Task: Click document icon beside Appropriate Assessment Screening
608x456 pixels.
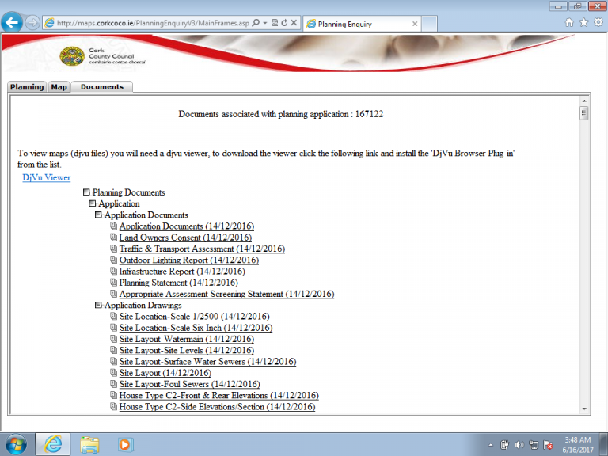Action: pyautogui.click(x=114, y=293)
